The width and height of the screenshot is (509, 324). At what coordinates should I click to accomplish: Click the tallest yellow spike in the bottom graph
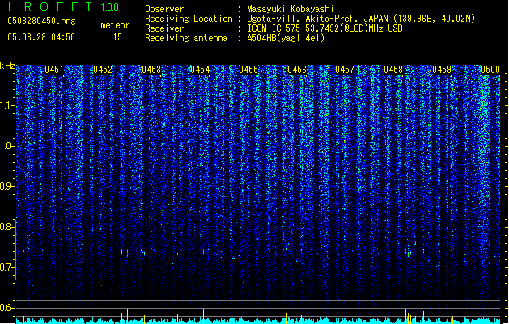405,314
